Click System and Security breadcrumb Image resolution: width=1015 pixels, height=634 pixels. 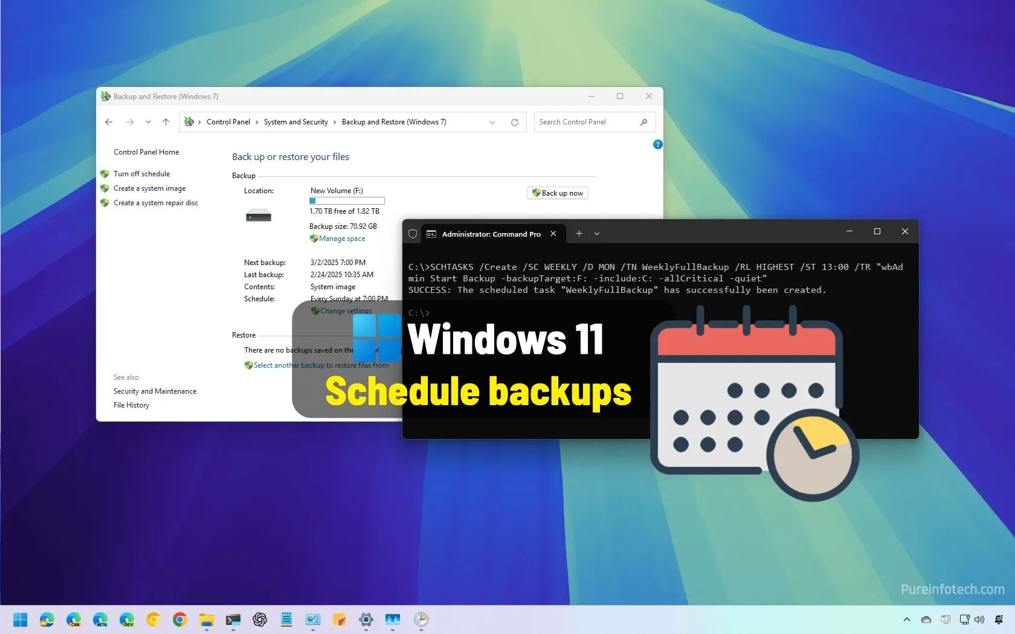point(296,122)
